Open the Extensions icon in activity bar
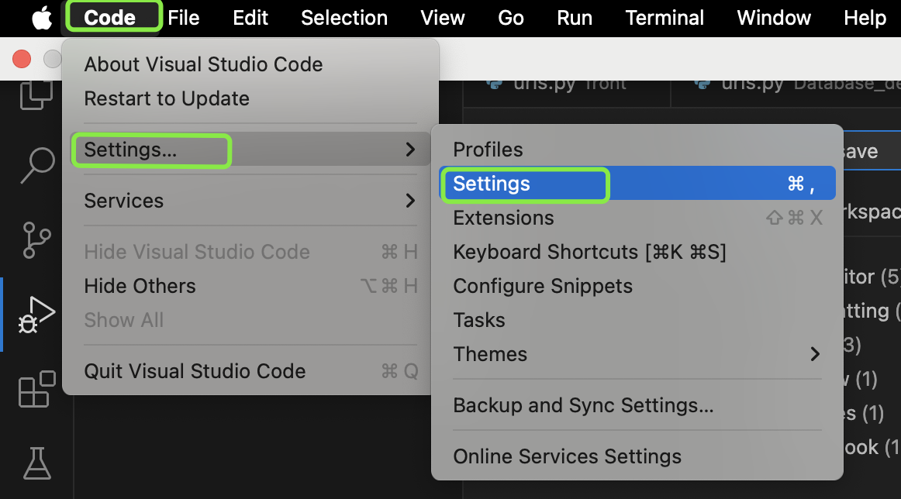The image size is (901, 499). pos(37,389)
